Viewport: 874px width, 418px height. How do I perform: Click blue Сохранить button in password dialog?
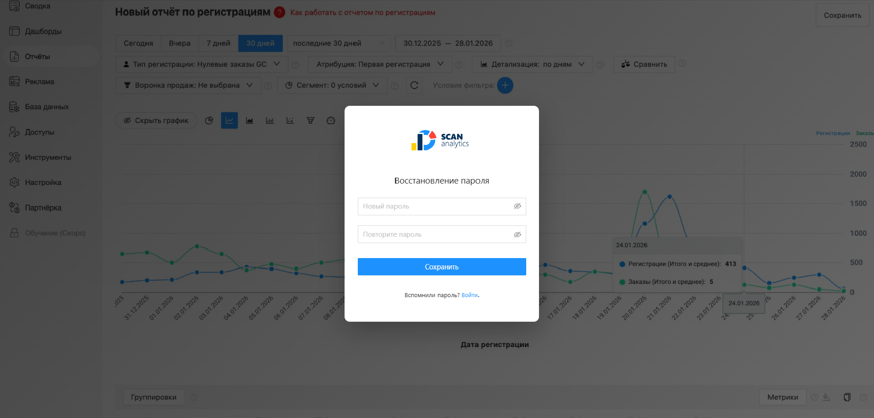click(442, 267)
